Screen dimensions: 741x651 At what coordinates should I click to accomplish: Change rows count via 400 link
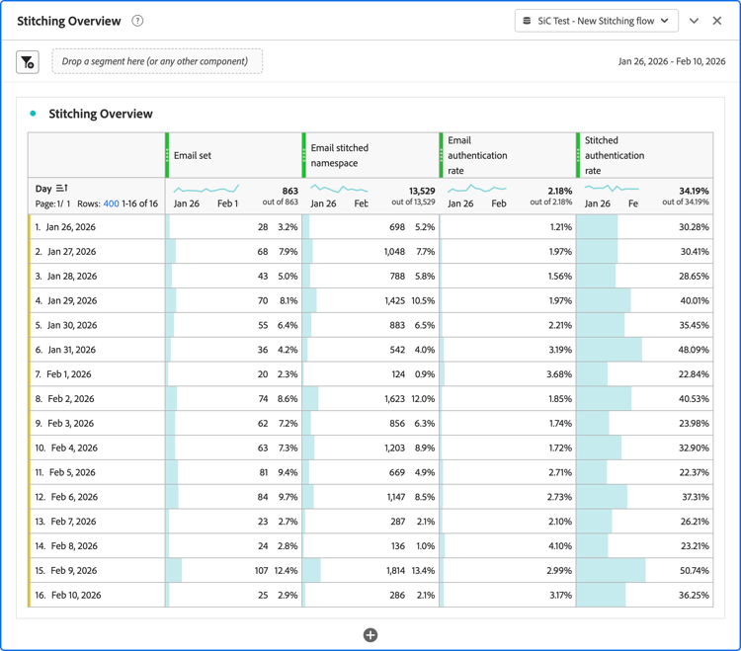pos(111,203)
